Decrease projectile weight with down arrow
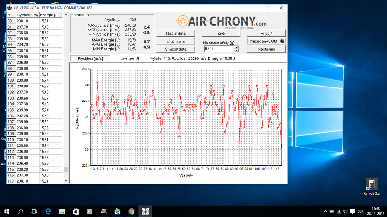The width and height of the screenshot is (387, 217). [236, 50]
